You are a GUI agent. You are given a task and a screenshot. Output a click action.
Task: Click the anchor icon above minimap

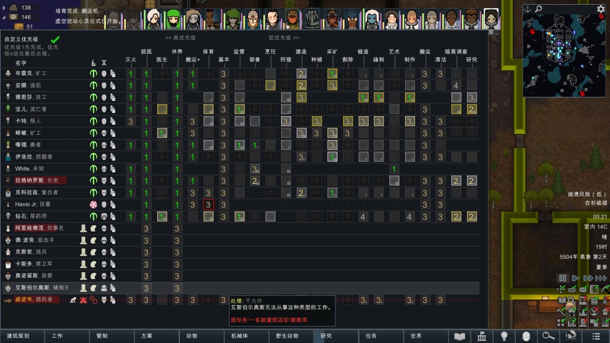coord(528,9)
